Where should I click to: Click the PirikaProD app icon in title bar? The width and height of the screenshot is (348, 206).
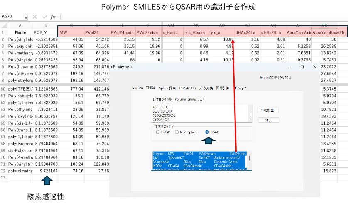[x=112, y=66]
